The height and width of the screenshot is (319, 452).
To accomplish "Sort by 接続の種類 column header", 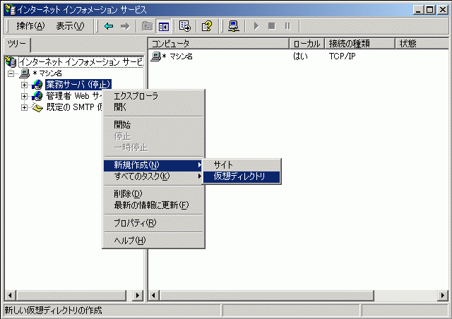I will pos(359,44).
